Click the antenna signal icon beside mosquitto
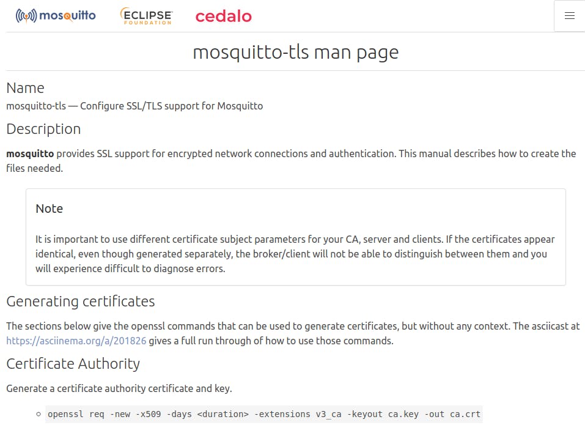The width and height of the screenshot is (585, 433). click(x=26, y=16)
